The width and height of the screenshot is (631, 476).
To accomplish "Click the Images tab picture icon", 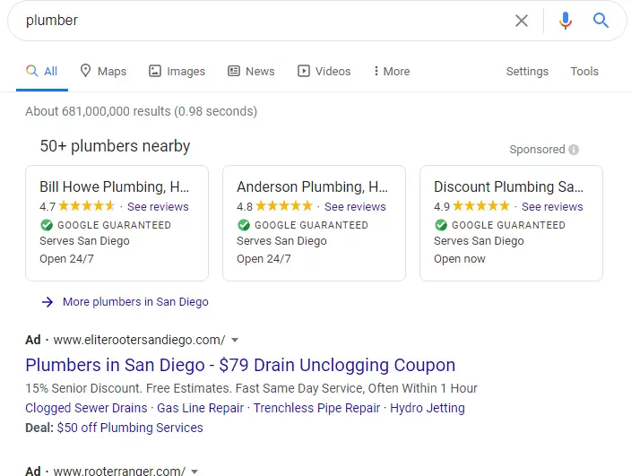I will coord(155,71).
